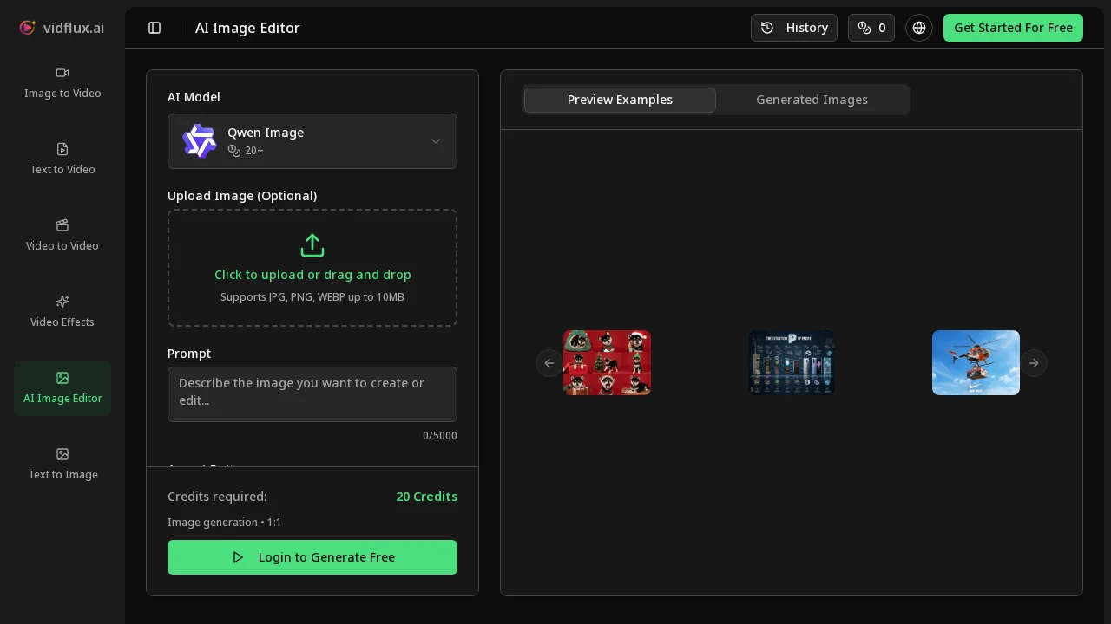The image size is (1111, 624).
Task: Open the helicopter example thumbnail
Action: [x=976, y=362]
